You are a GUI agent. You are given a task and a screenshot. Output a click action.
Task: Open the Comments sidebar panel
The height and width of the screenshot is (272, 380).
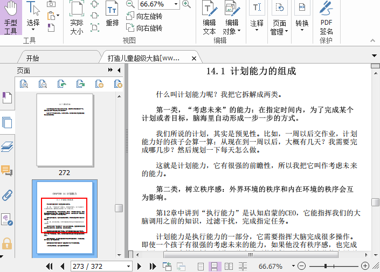tap(7, 171)
